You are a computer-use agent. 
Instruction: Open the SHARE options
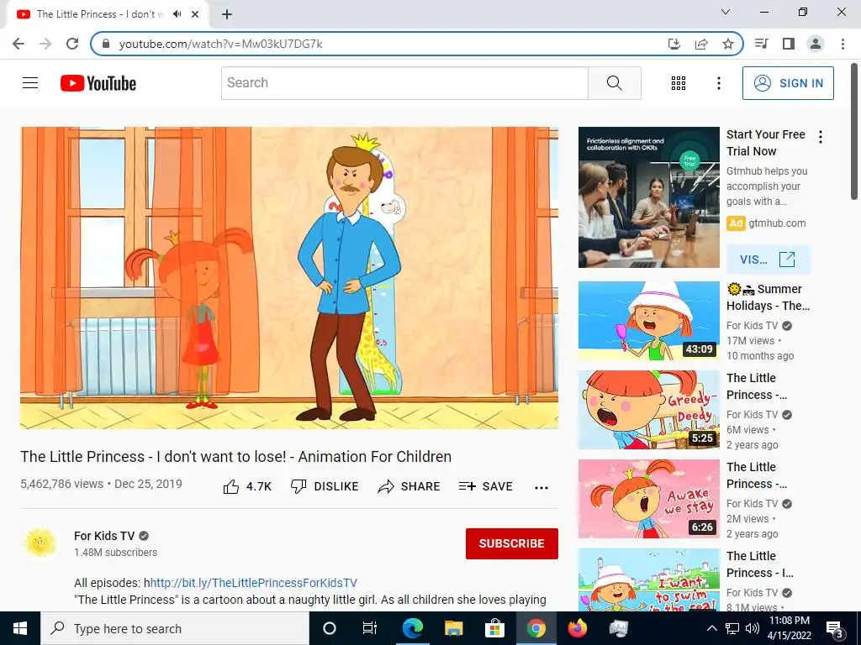click(x=409, y=486)
